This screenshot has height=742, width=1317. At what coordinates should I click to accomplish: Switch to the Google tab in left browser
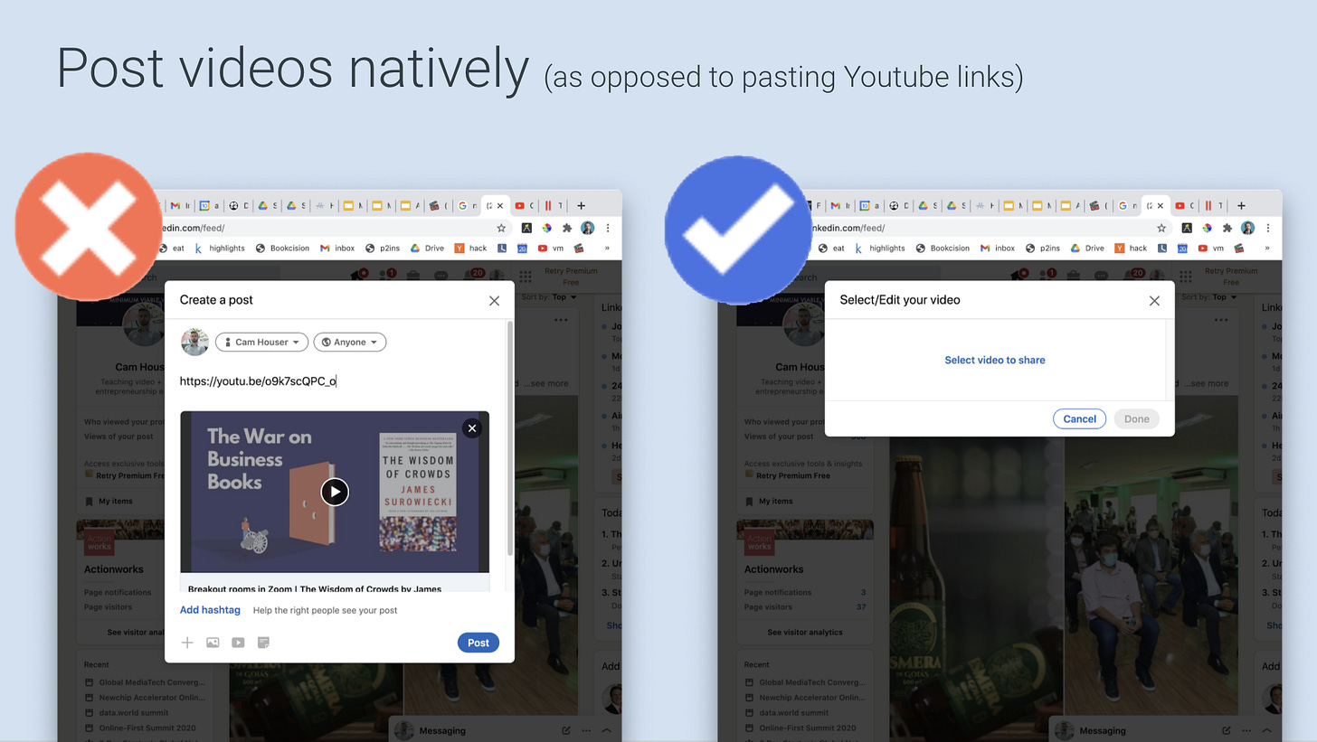[x=466, y=206]
